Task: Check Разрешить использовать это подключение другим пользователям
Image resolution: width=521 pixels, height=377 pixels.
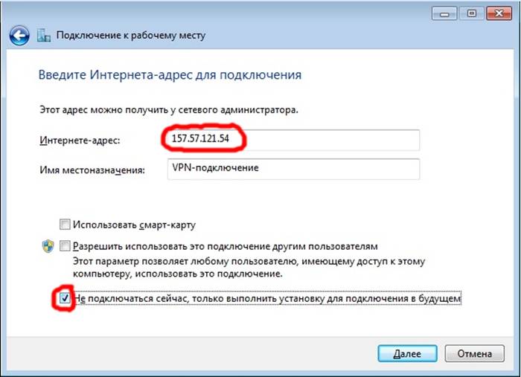Action: click(65, 246)
